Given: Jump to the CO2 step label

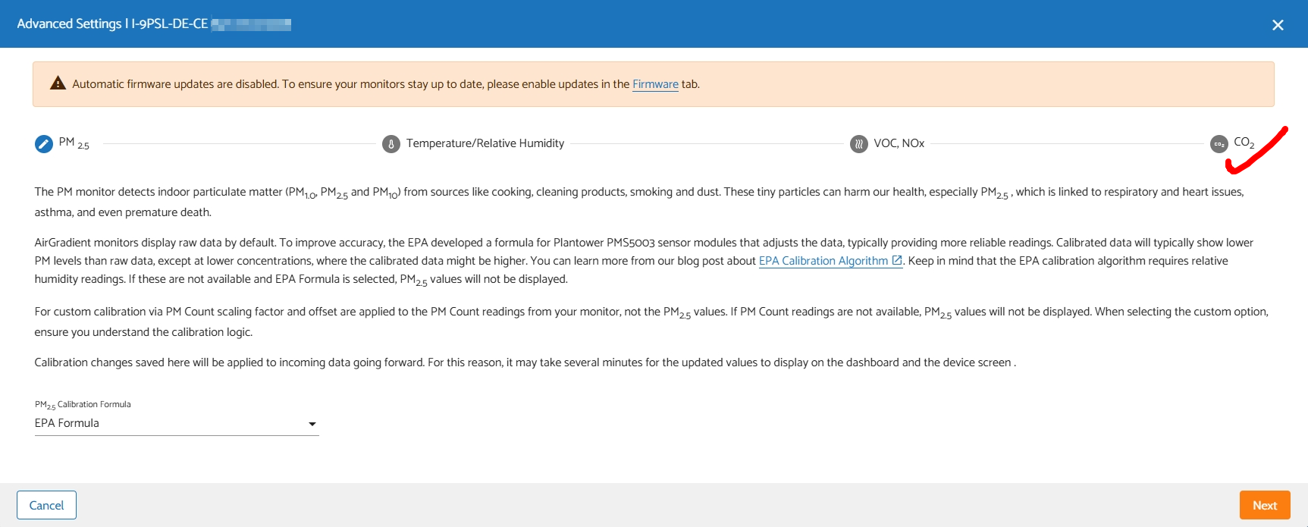Looking at the screenshot, I should tap(1244, 143).
